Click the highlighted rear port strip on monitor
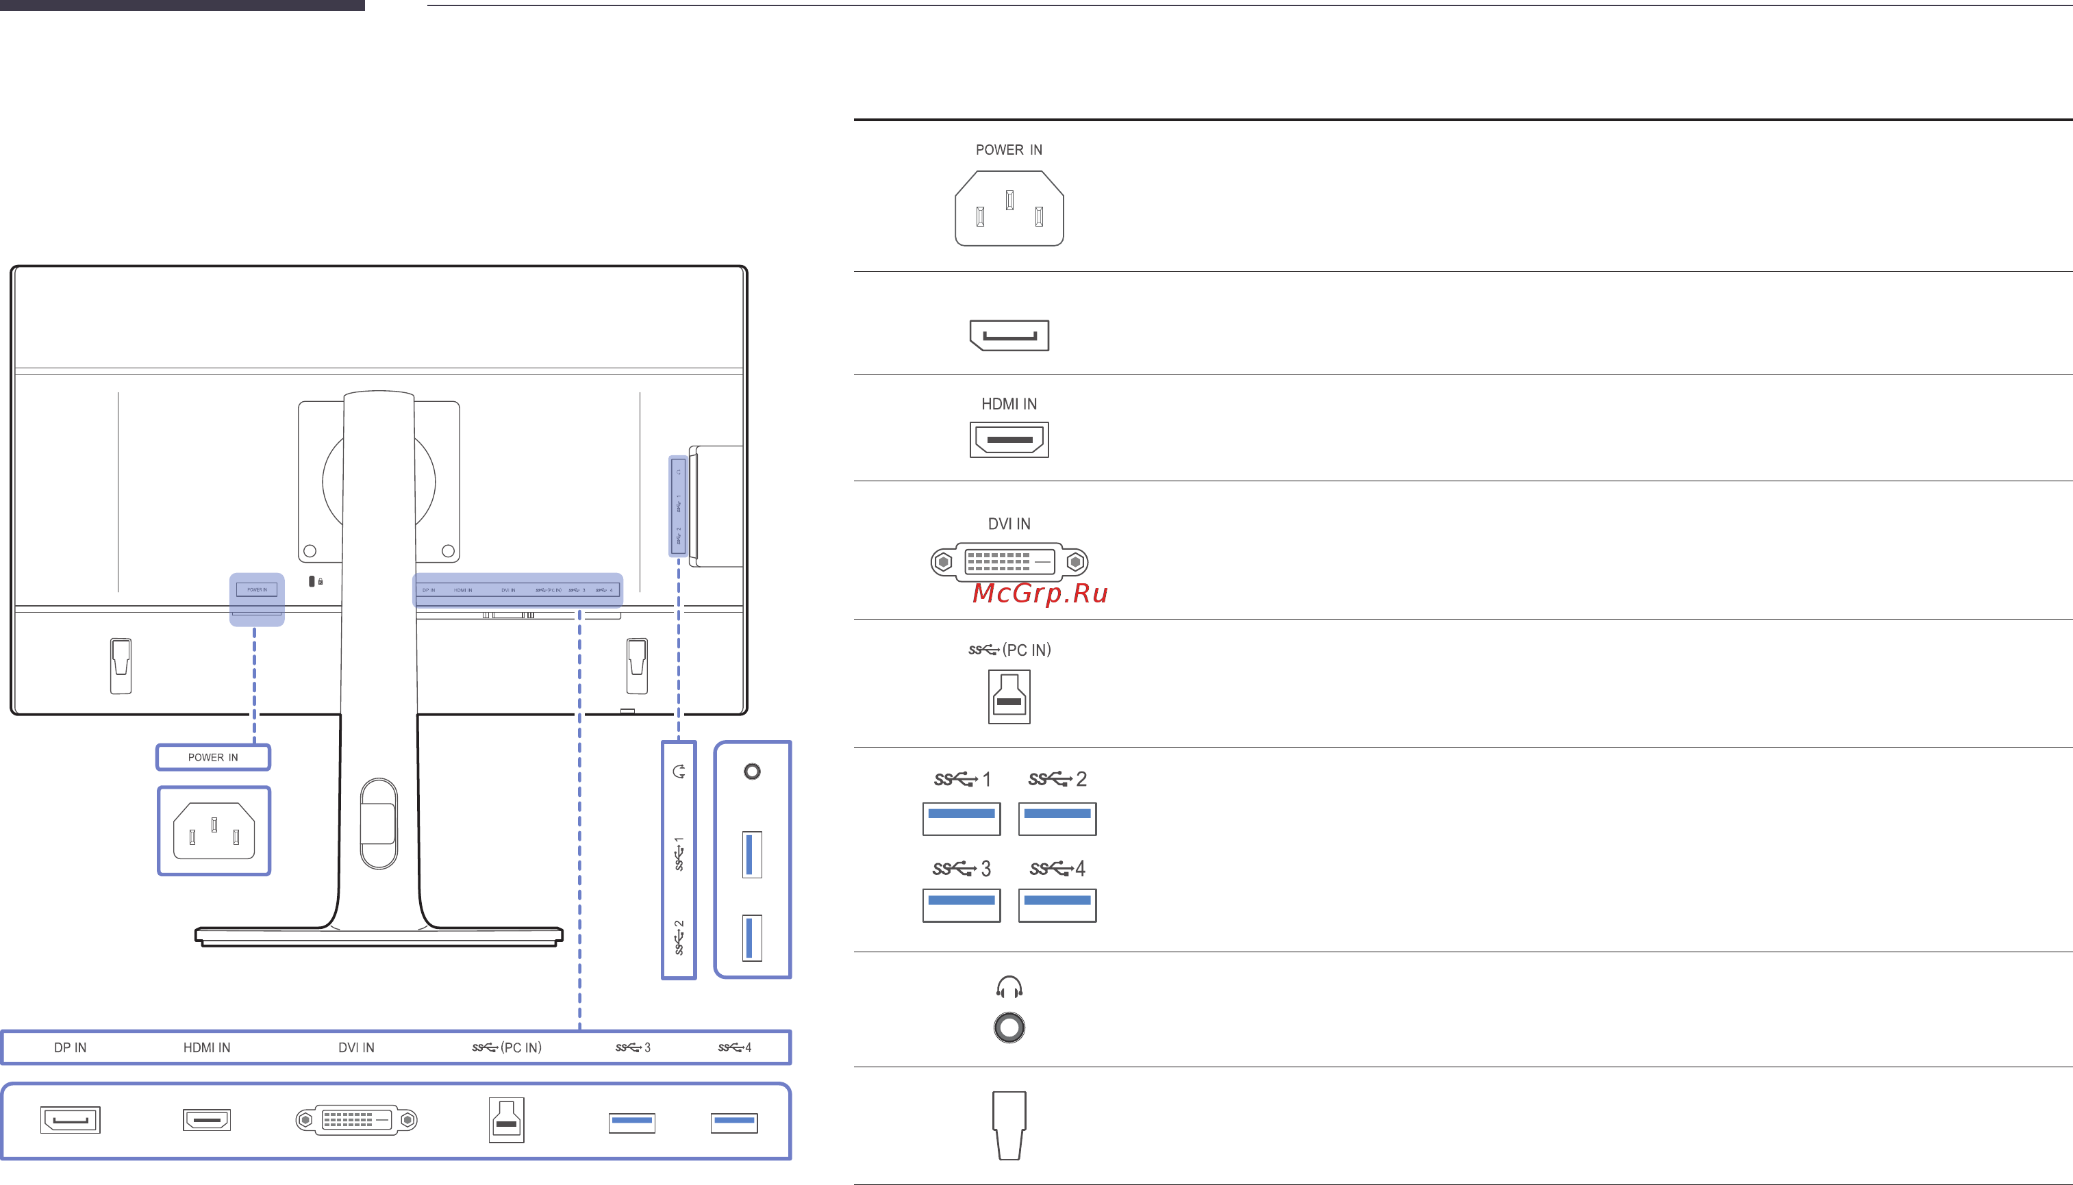Viewport: 2073px width, 1185px height. click(x=518, y=590)
